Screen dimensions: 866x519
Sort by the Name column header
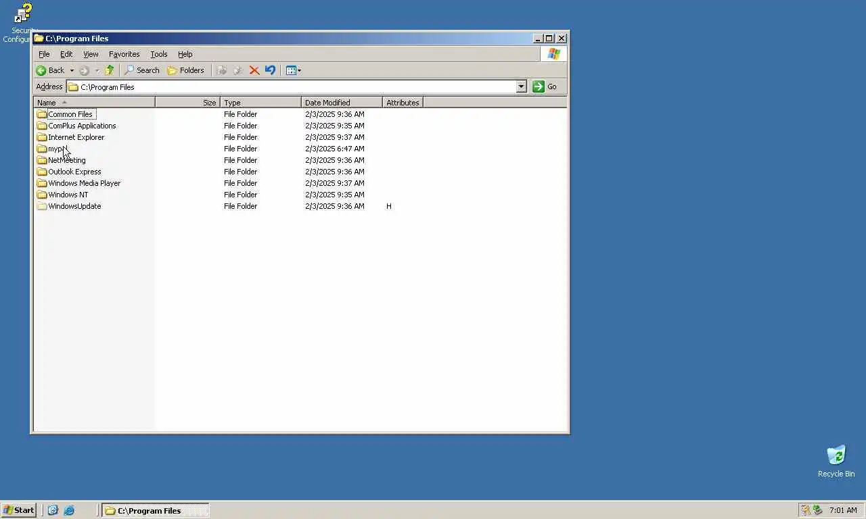(x=94, y=103)
